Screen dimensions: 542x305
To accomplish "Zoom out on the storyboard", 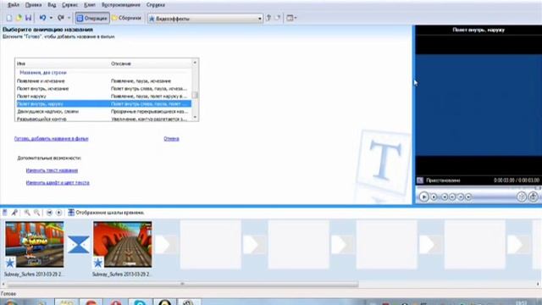I will [x=36, y=213].
